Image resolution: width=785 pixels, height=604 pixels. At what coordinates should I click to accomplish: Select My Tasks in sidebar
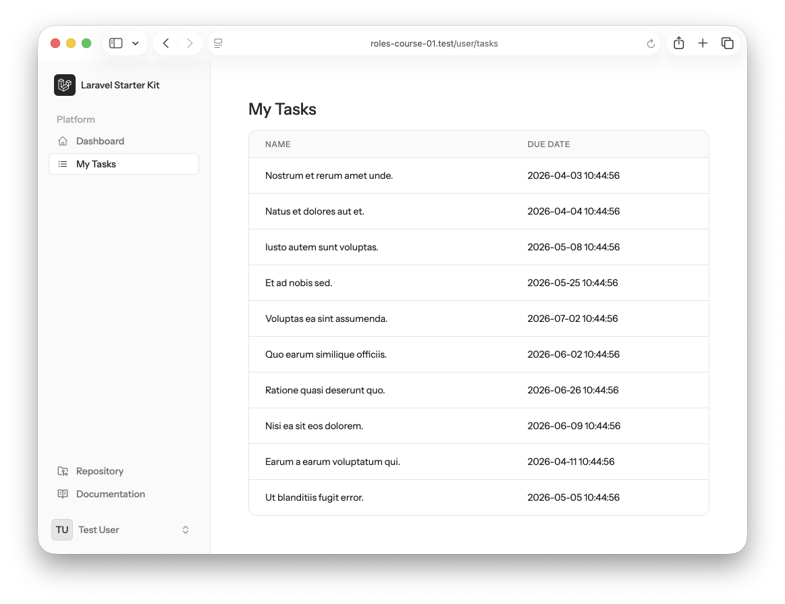click(96, 164)
